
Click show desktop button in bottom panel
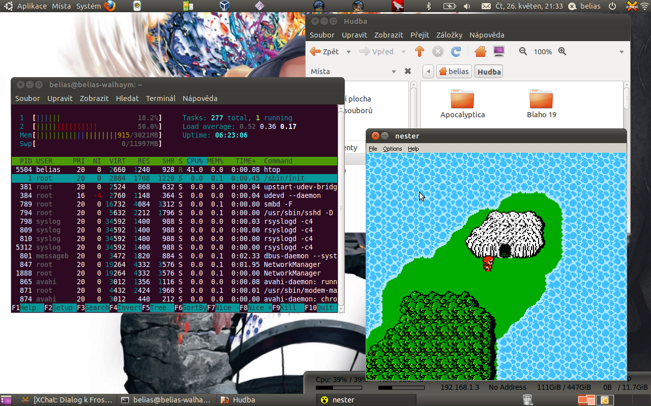[x=7, y=400]
